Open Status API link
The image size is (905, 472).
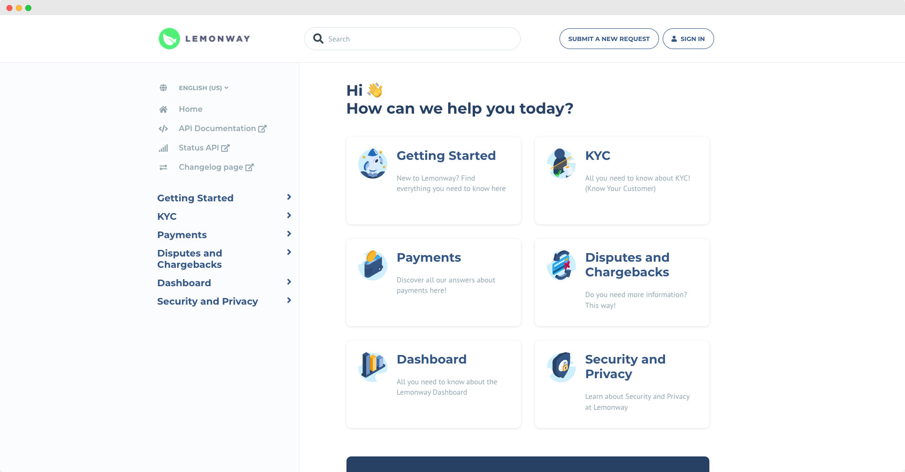pos(199,148)
